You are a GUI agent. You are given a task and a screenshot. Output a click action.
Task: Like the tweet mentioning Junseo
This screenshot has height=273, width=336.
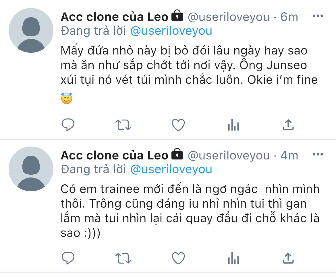178,125
